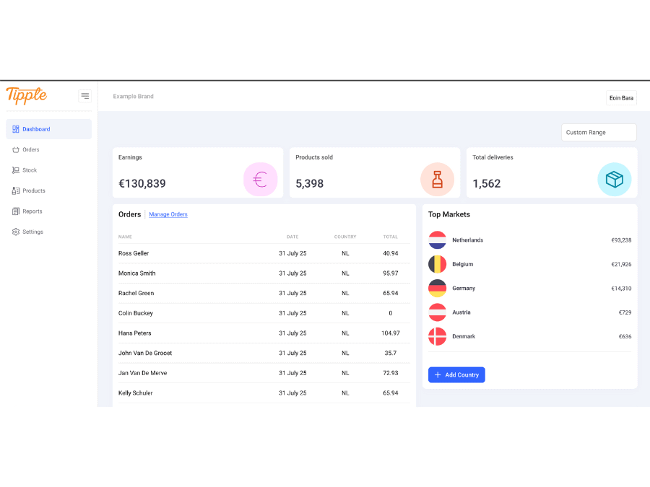Toggle the hamburger sidebar menu button
650x487 pixels.
[x=85, y=96]
